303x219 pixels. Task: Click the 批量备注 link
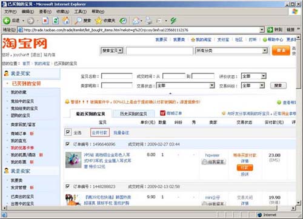click(x=121, y=133)
